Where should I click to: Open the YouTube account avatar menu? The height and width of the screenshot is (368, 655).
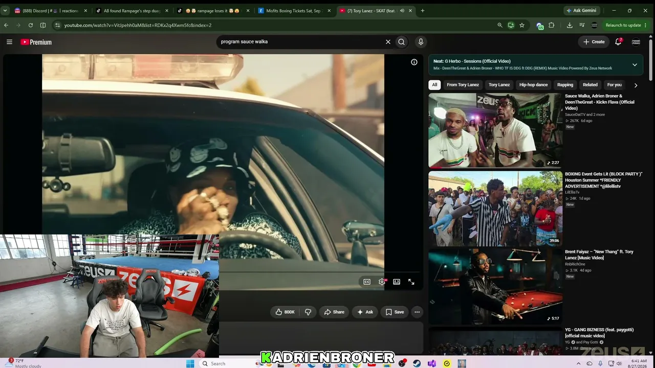coord(636,42)
